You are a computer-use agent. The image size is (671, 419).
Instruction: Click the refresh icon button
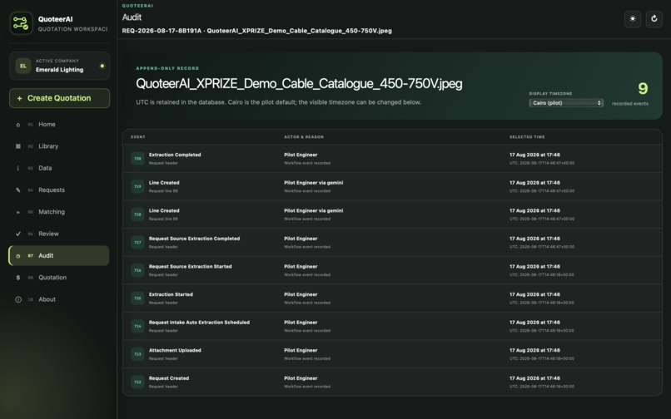(x=654, y=19)
